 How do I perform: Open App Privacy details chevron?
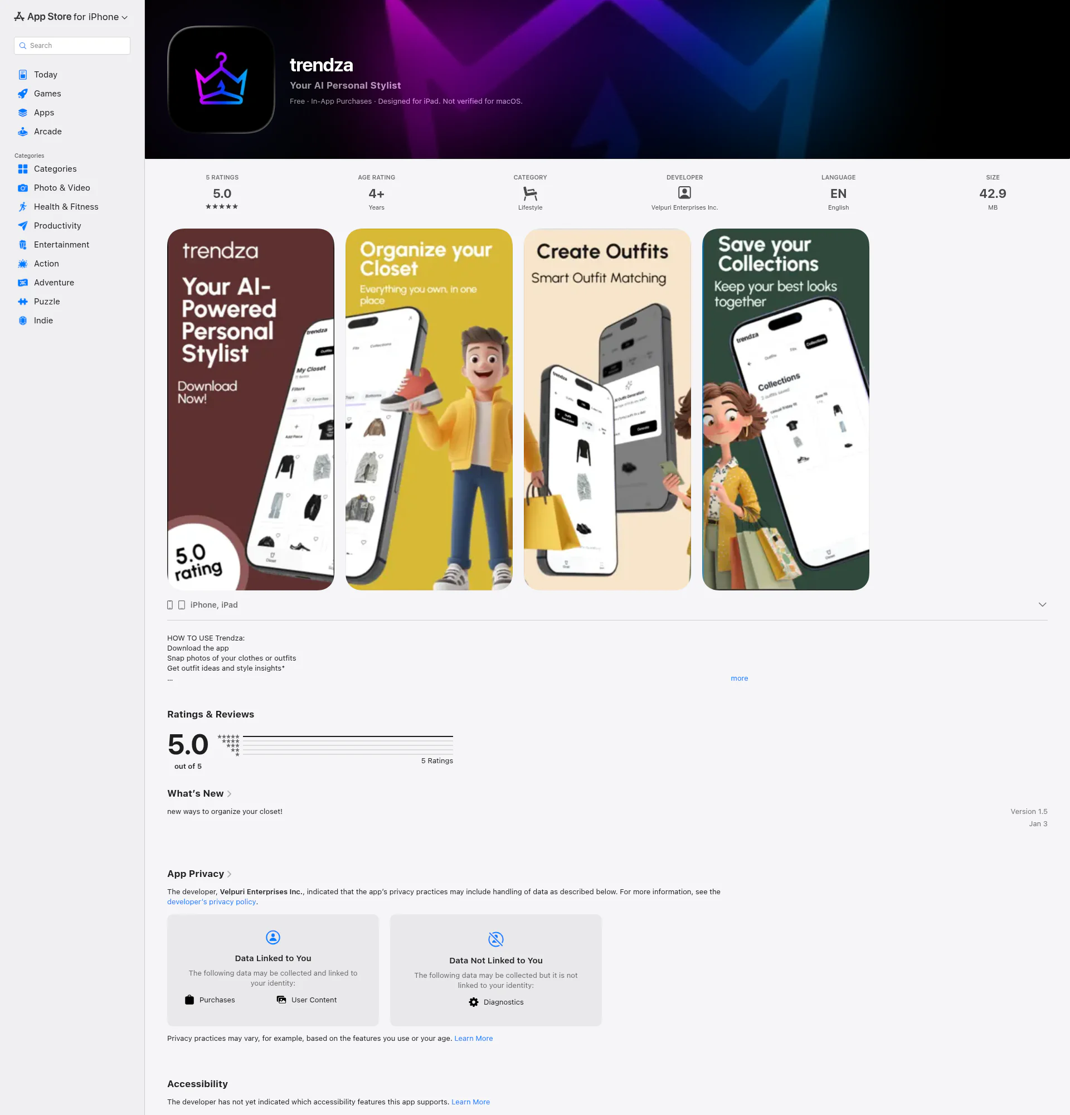pos(229,874)
